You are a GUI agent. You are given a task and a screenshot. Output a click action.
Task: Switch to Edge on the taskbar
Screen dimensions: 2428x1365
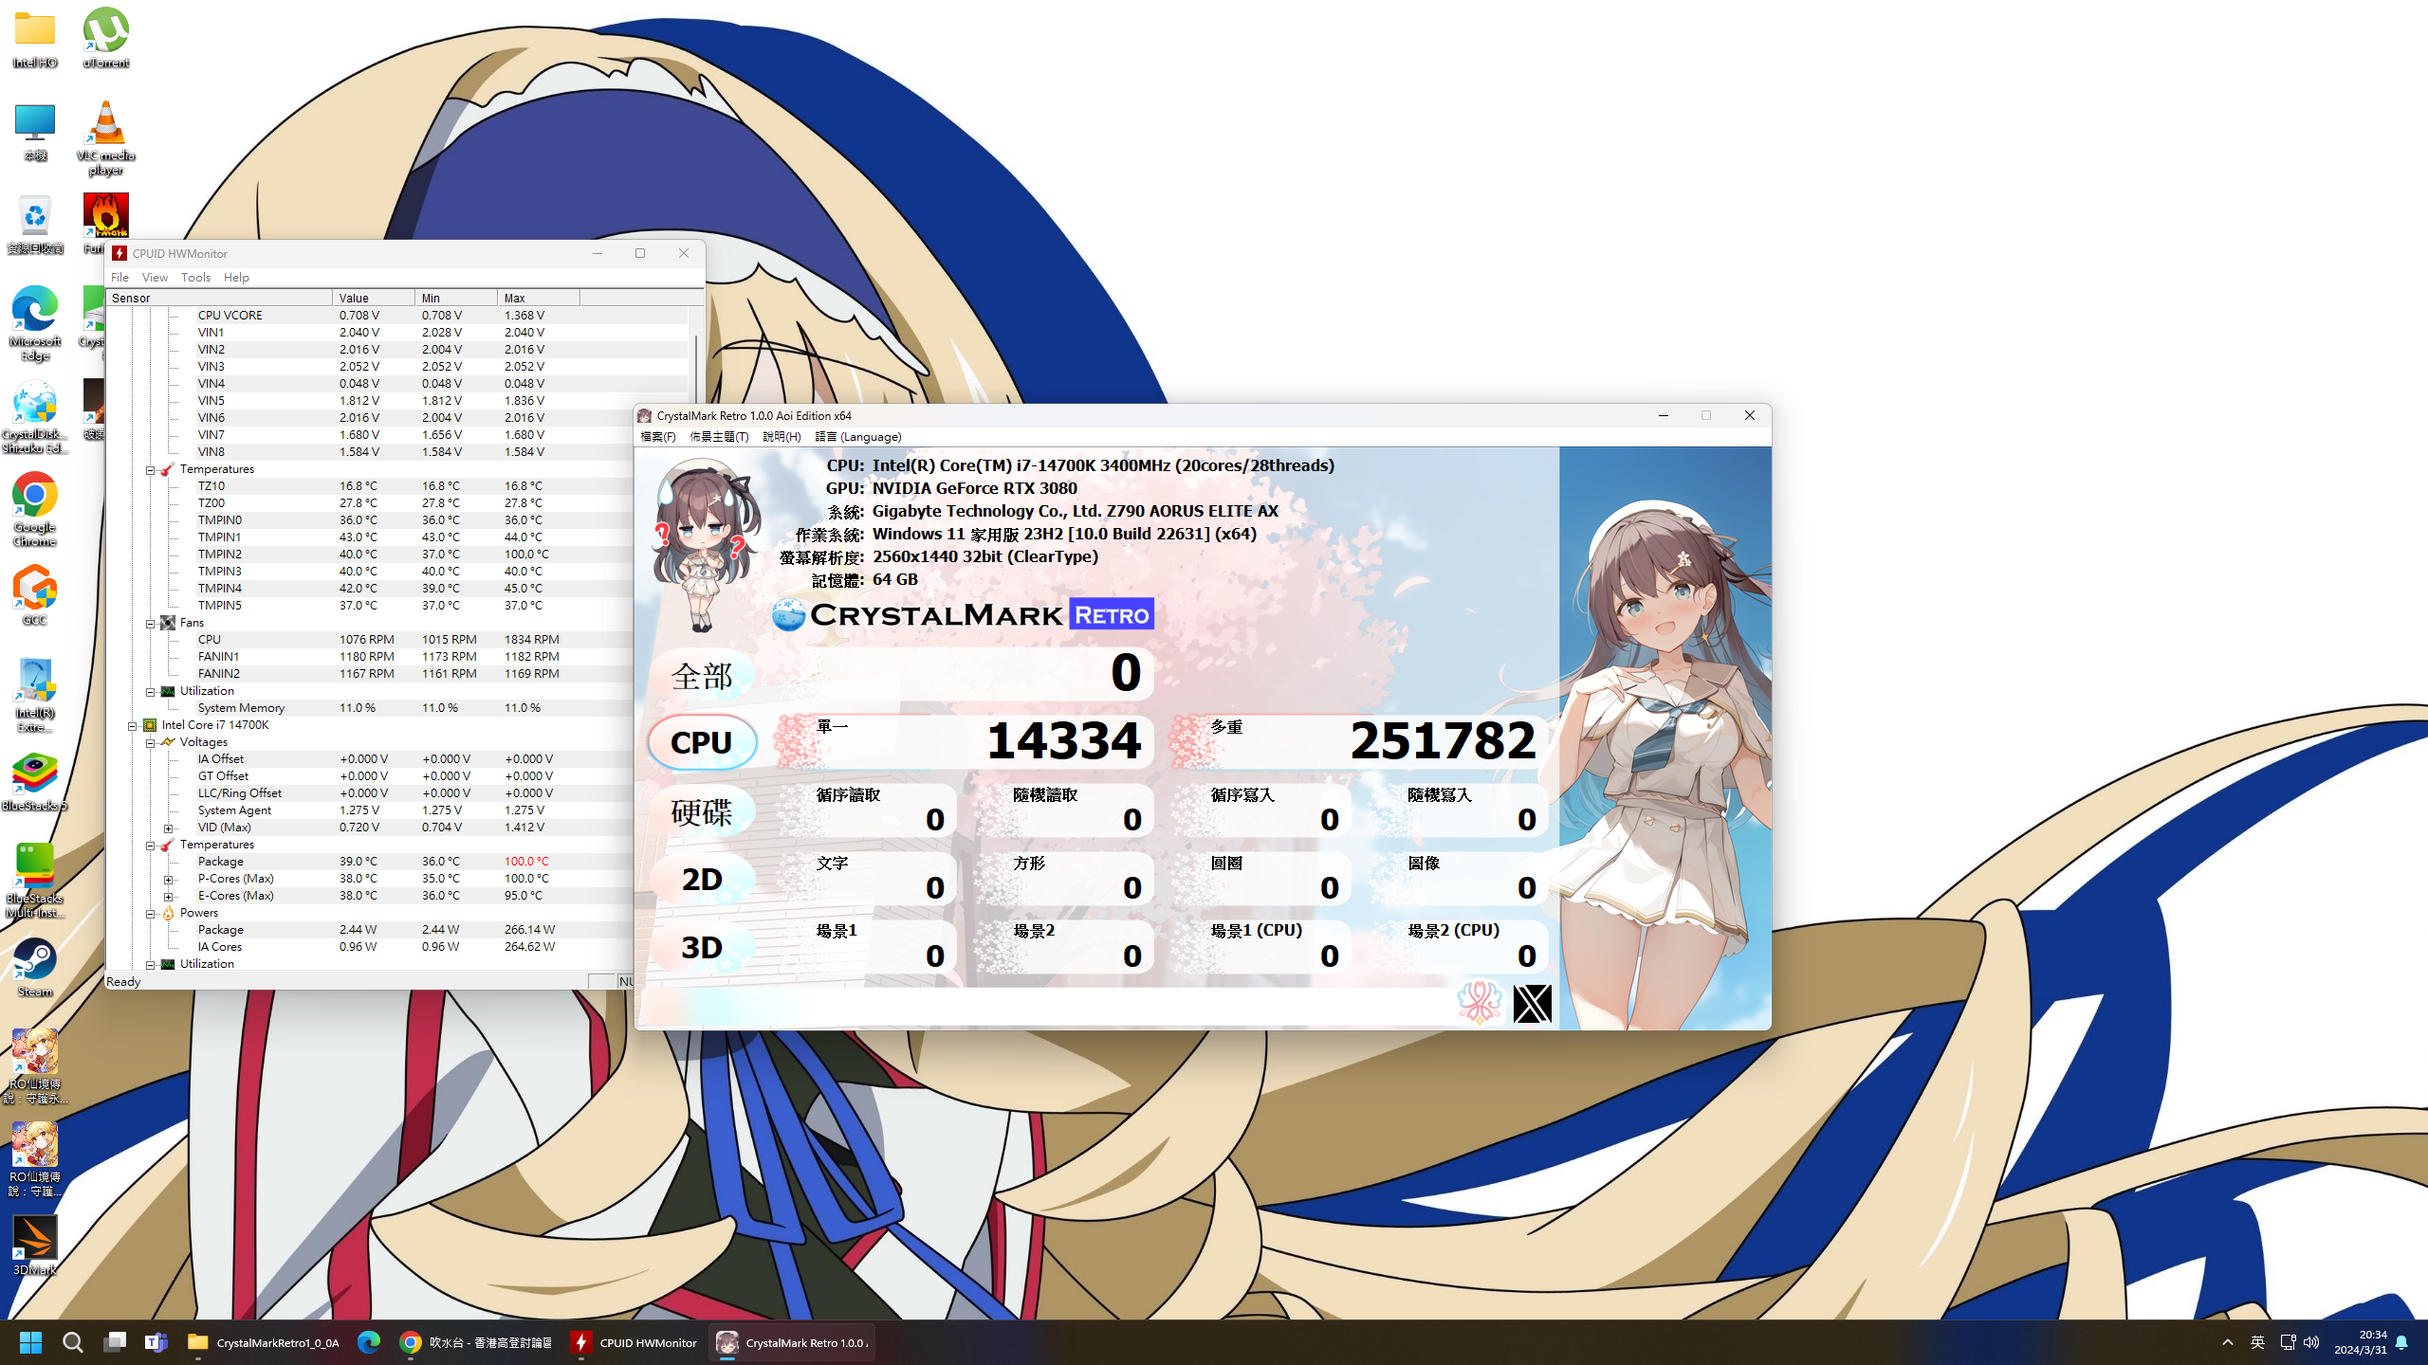click(368, 1342)
